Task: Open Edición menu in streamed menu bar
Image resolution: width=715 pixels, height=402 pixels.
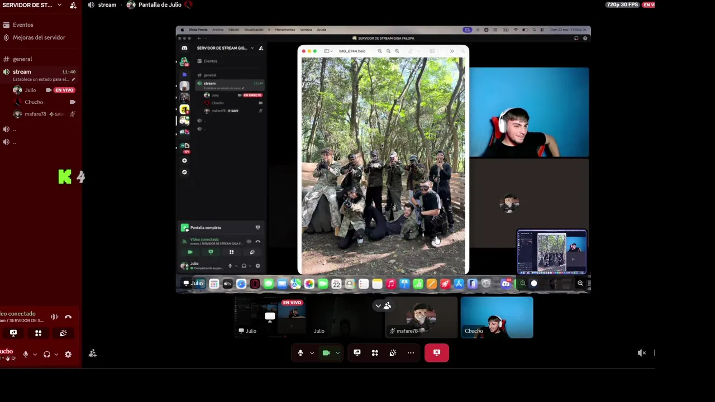Action: tap(233, 30)
